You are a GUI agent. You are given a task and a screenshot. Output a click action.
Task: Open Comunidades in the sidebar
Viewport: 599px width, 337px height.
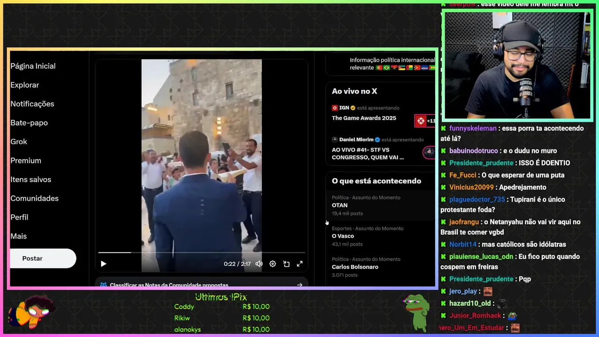(x=35, y=198)
